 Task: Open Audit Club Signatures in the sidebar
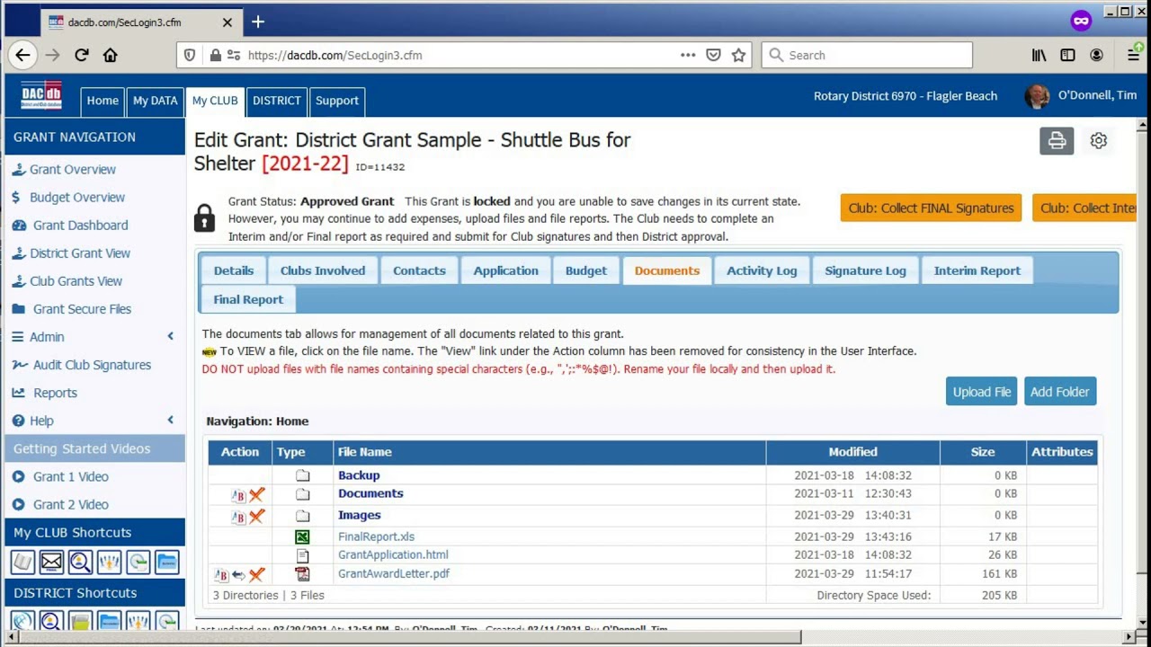92,365
